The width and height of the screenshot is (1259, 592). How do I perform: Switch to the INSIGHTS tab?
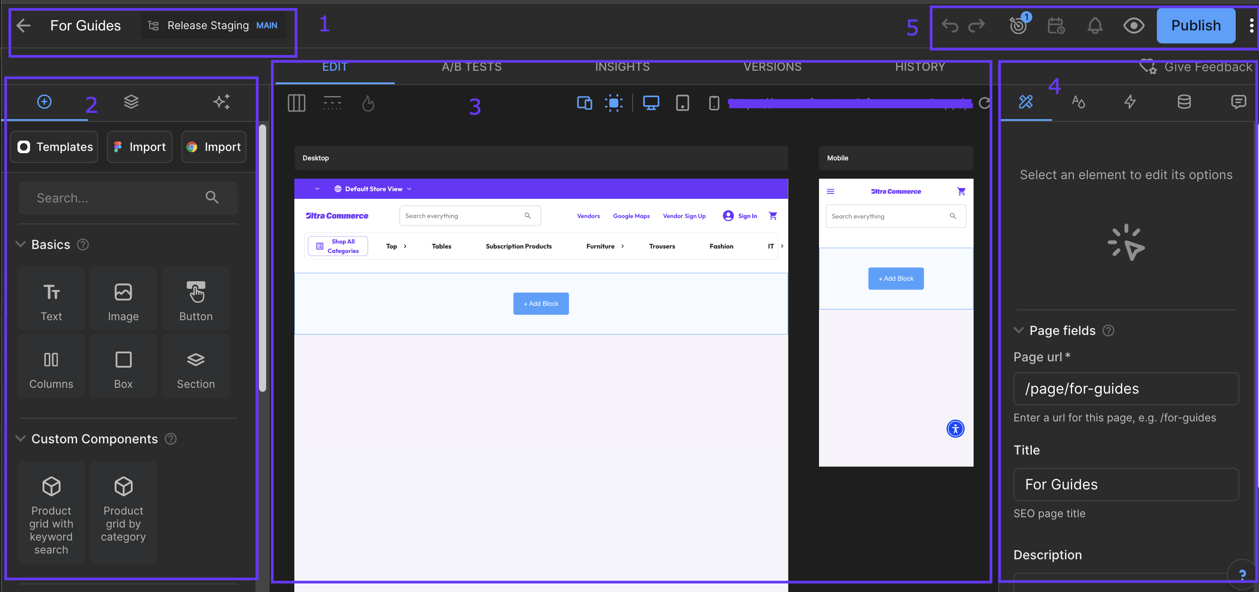tap(622, 67)
